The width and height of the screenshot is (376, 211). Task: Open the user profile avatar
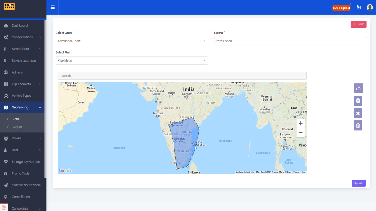(x=370, y=7)
